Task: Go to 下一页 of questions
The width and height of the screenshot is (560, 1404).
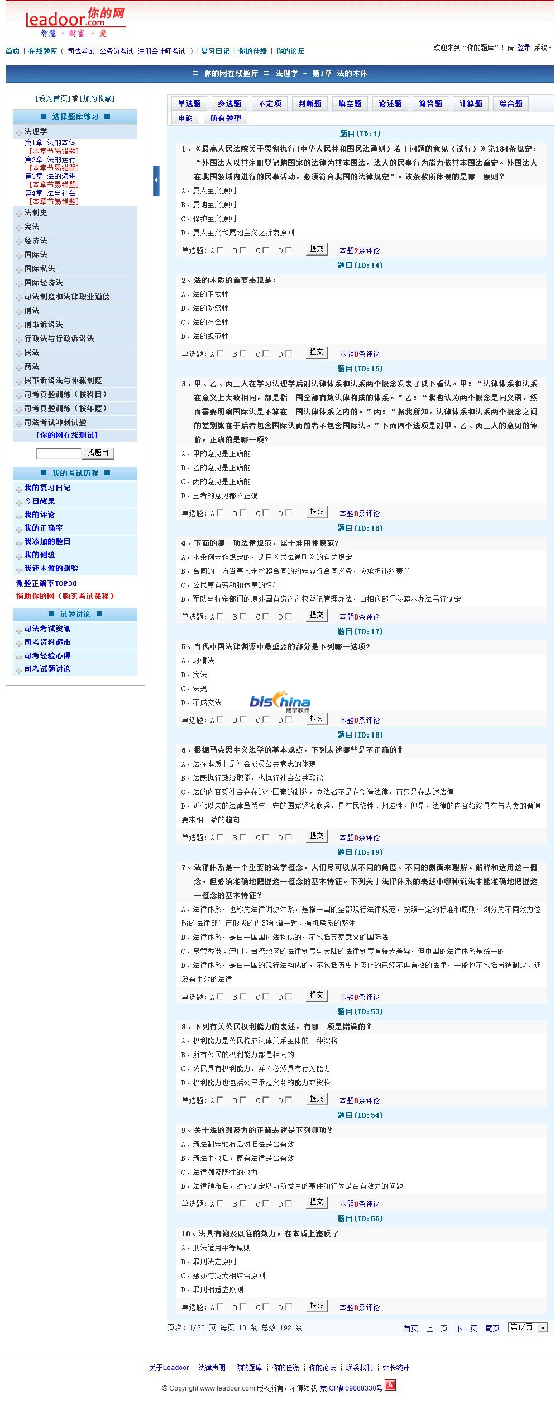Action: [x=466, y=1329]
